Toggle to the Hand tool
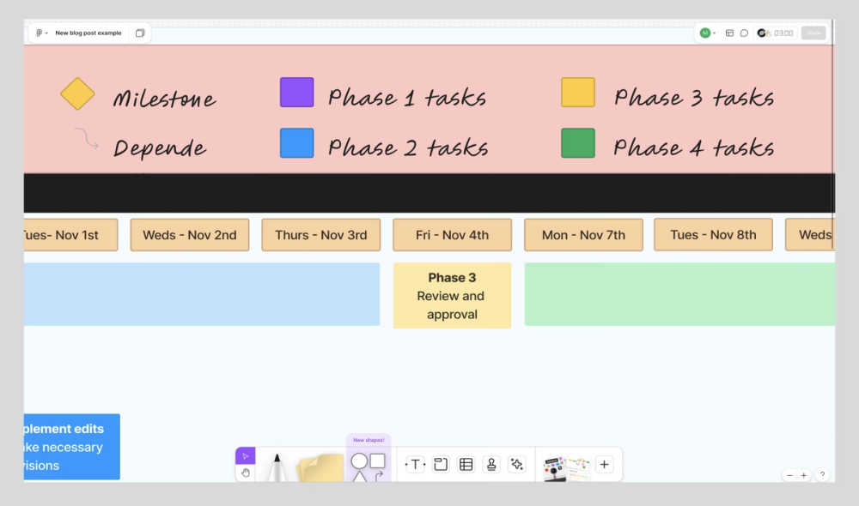The width and height of the screenshot is (859, 506). click(x=245, y=472)
